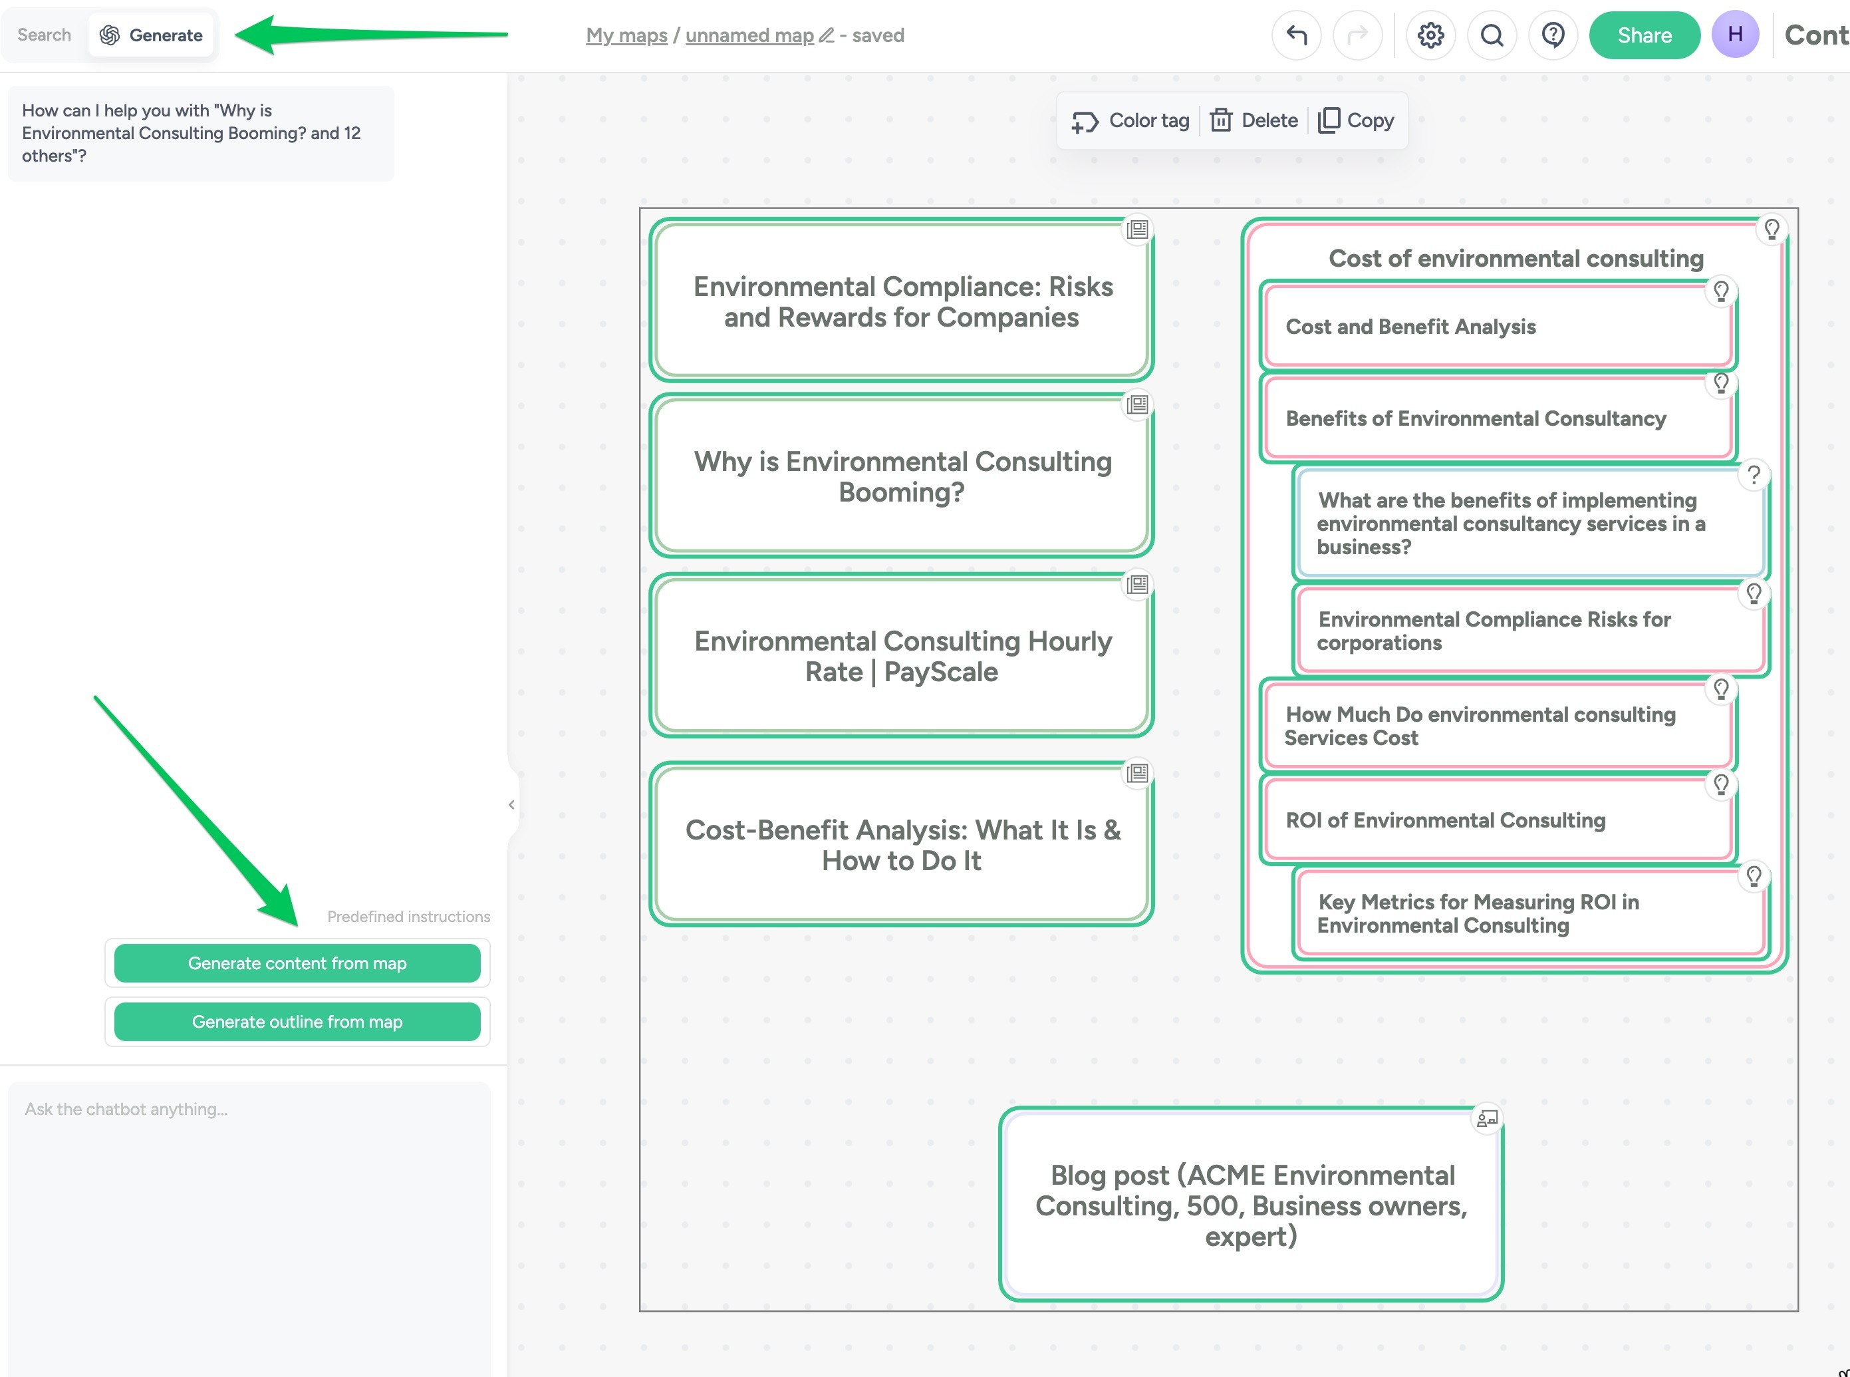Open the settings gear

1431,35
